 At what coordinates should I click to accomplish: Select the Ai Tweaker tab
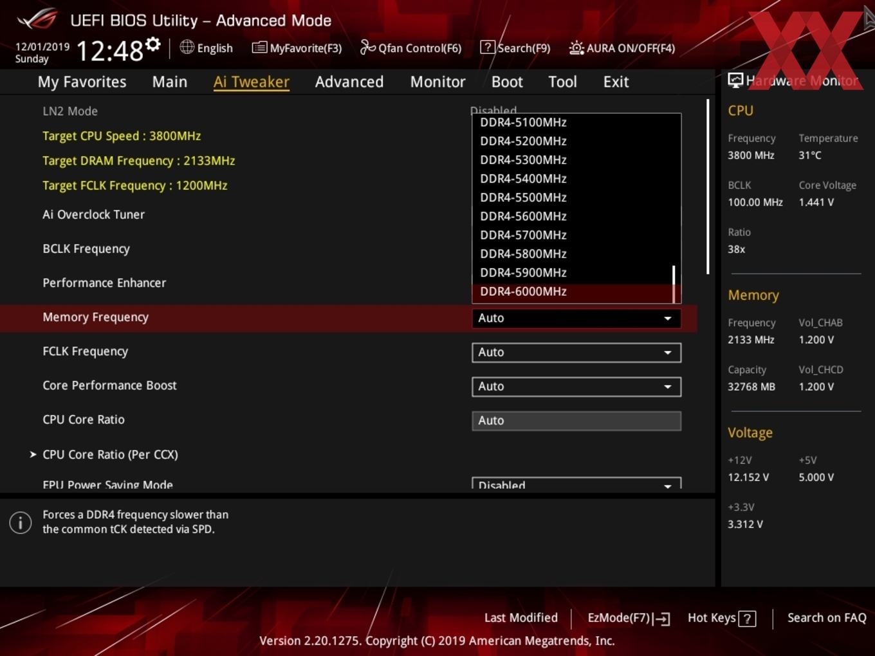click(x=252, y=82)
